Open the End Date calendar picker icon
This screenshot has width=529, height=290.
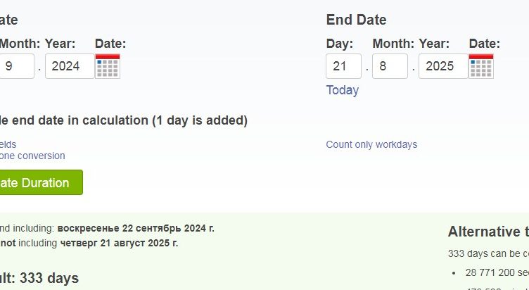(x=481, y=66)
